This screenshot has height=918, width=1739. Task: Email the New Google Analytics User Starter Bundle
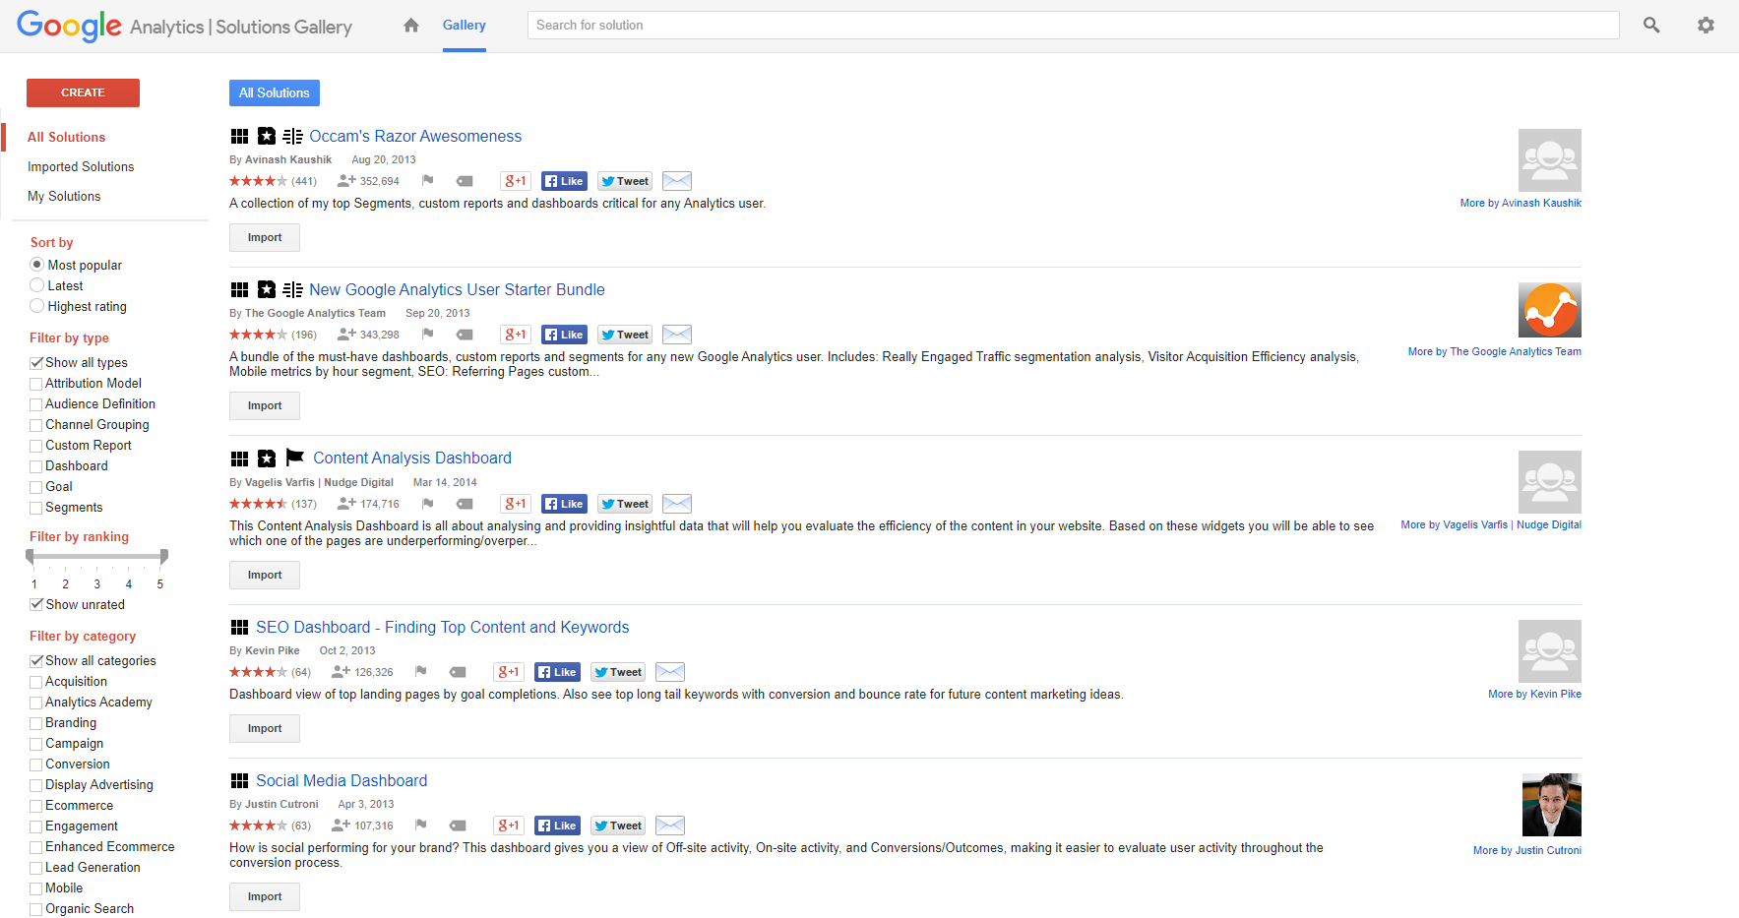pos(677,335)
